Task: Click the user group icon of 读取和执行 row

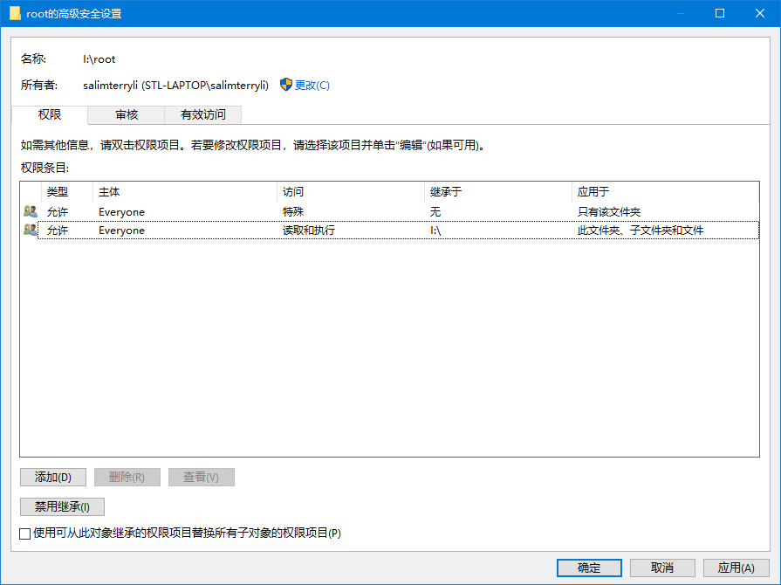Action: (31, 230)
